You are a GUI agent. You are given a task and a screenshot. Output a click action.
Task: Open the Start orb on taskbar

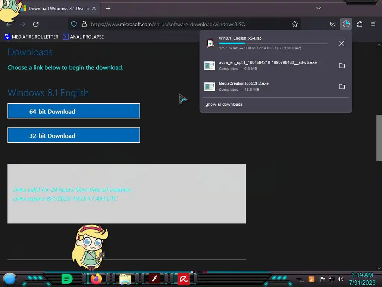10,279
